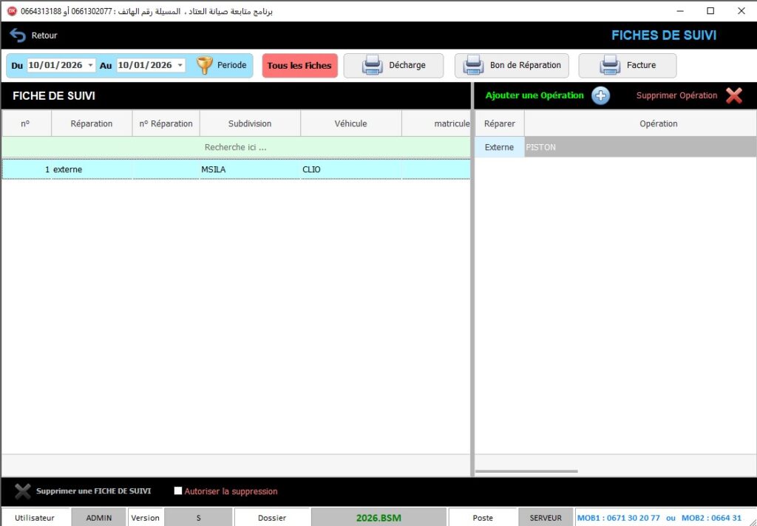Click the red X Supprimer Opération icon
Image resolution: width=757 pixels, height=526 pixels.
point(733,95)
